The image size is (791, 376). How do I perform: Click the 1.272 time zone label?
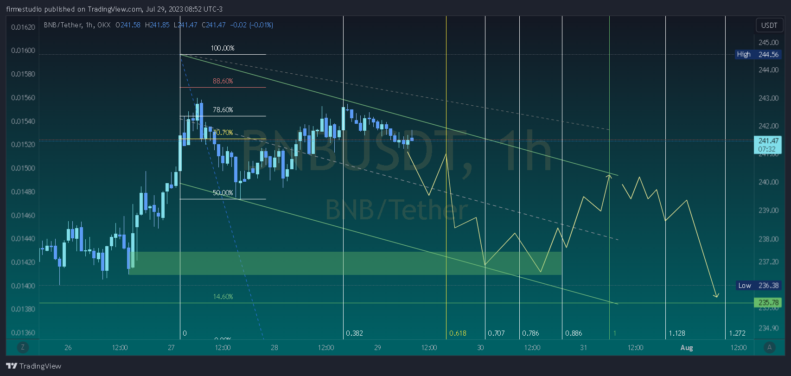(737, 333)
